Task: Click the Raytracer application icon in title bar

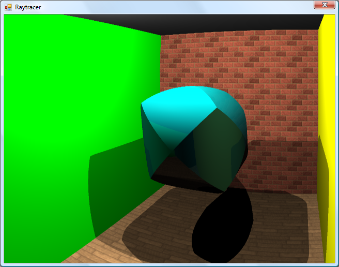Action: coord(8,7)
